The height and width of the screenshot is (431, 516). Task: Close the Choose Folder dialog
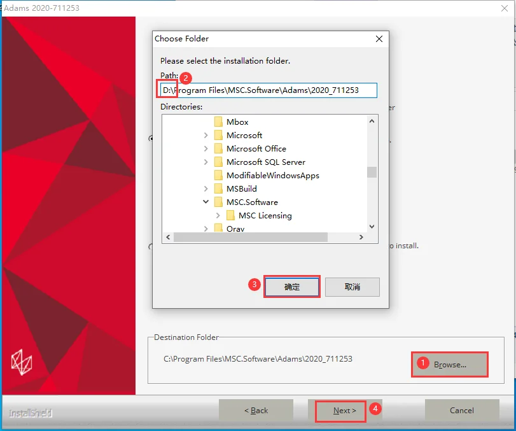tap(379, 39)
